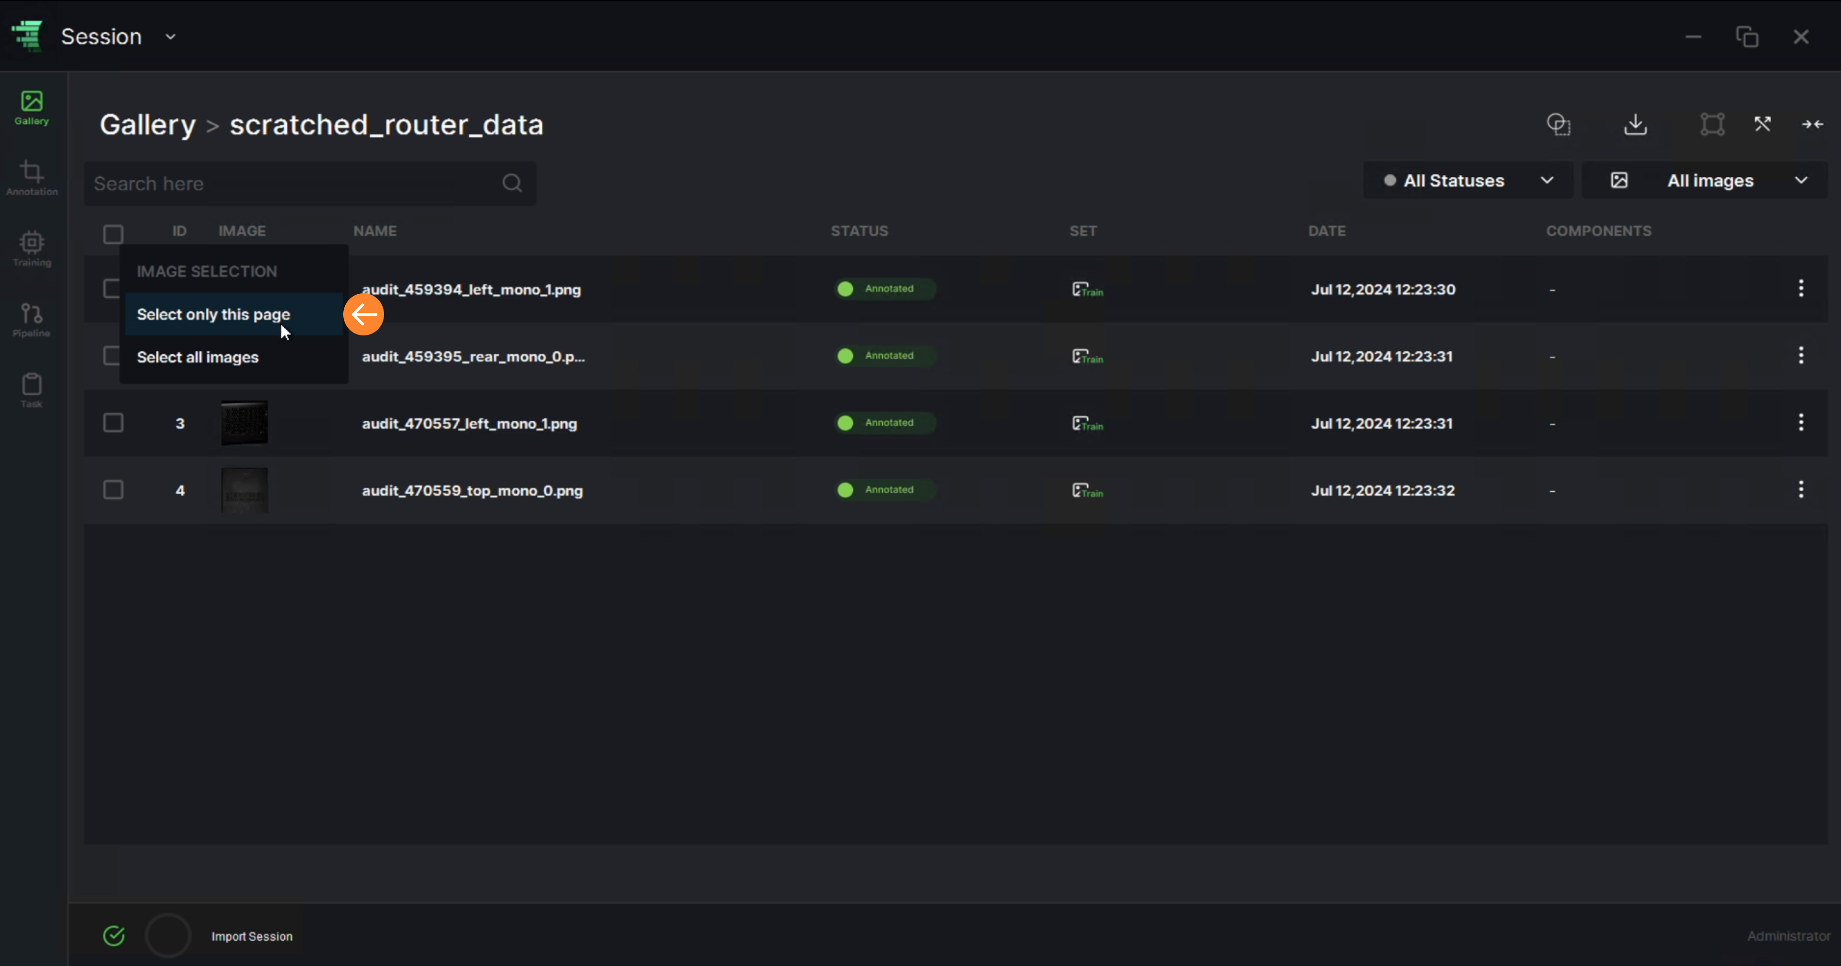The width and height of the screenshot is (1841, 966).
Task: Open more options for audit_459395_rear_mono_0 row
Action: tap(1801, 356)
